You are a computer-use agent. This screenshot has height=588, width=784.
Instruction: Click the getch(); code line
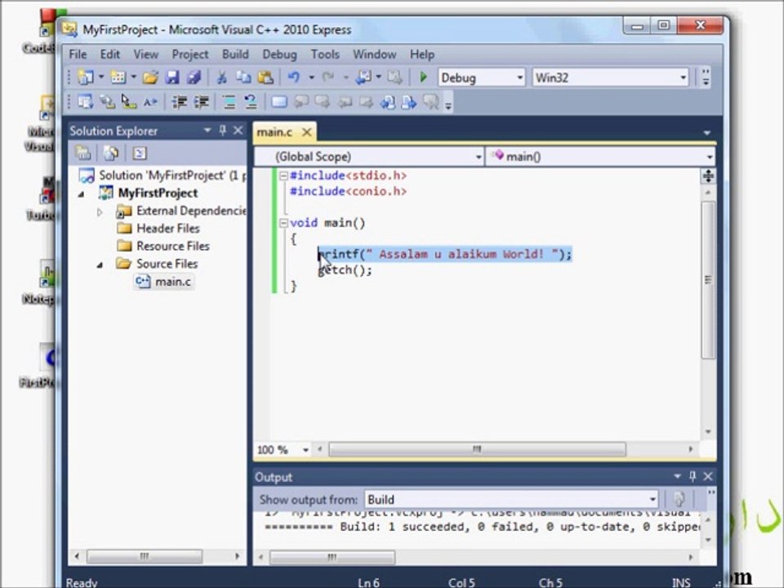(x=345, y=270)
